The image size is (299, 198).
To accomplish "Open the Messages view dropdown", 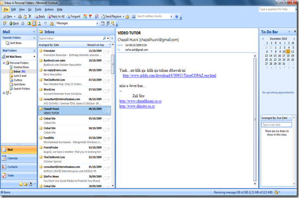I will coord(97,23).
